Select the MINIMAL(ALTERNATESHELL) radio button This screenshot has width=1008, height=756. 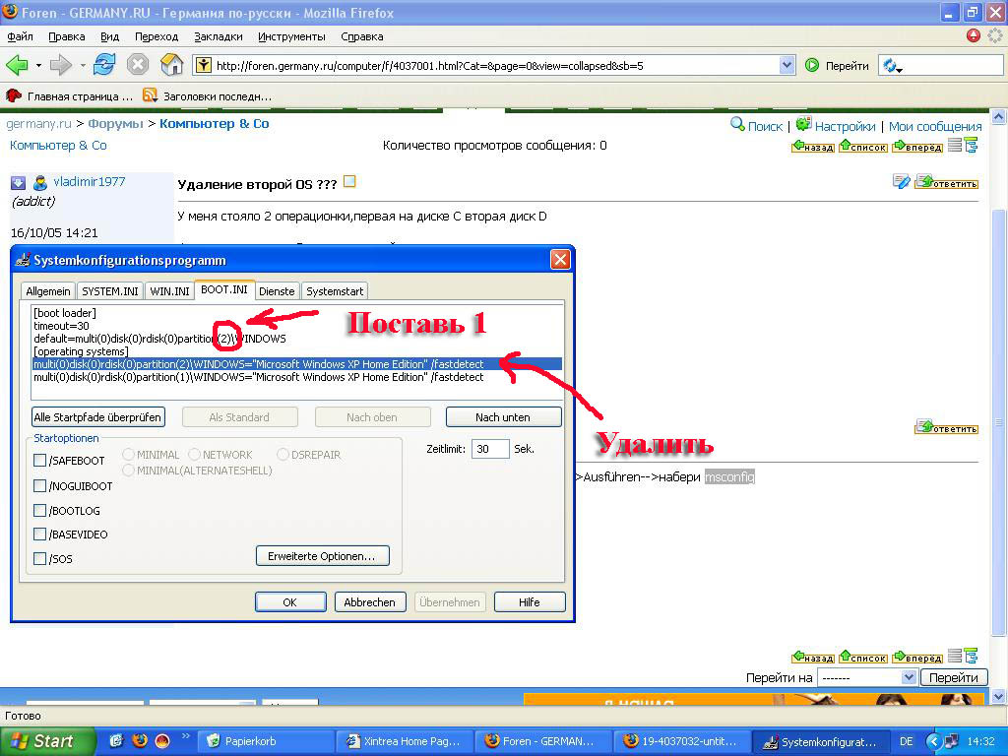click(128, 470)
